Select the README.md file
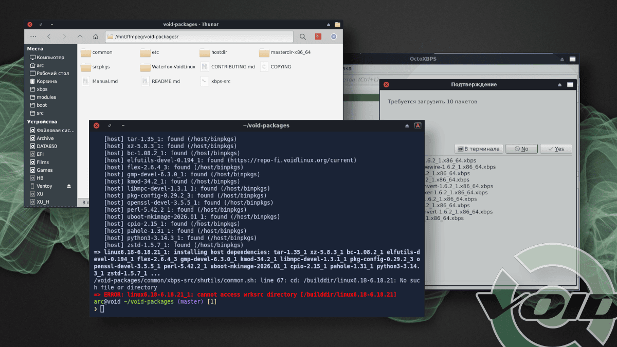 (x=160, y=81)
